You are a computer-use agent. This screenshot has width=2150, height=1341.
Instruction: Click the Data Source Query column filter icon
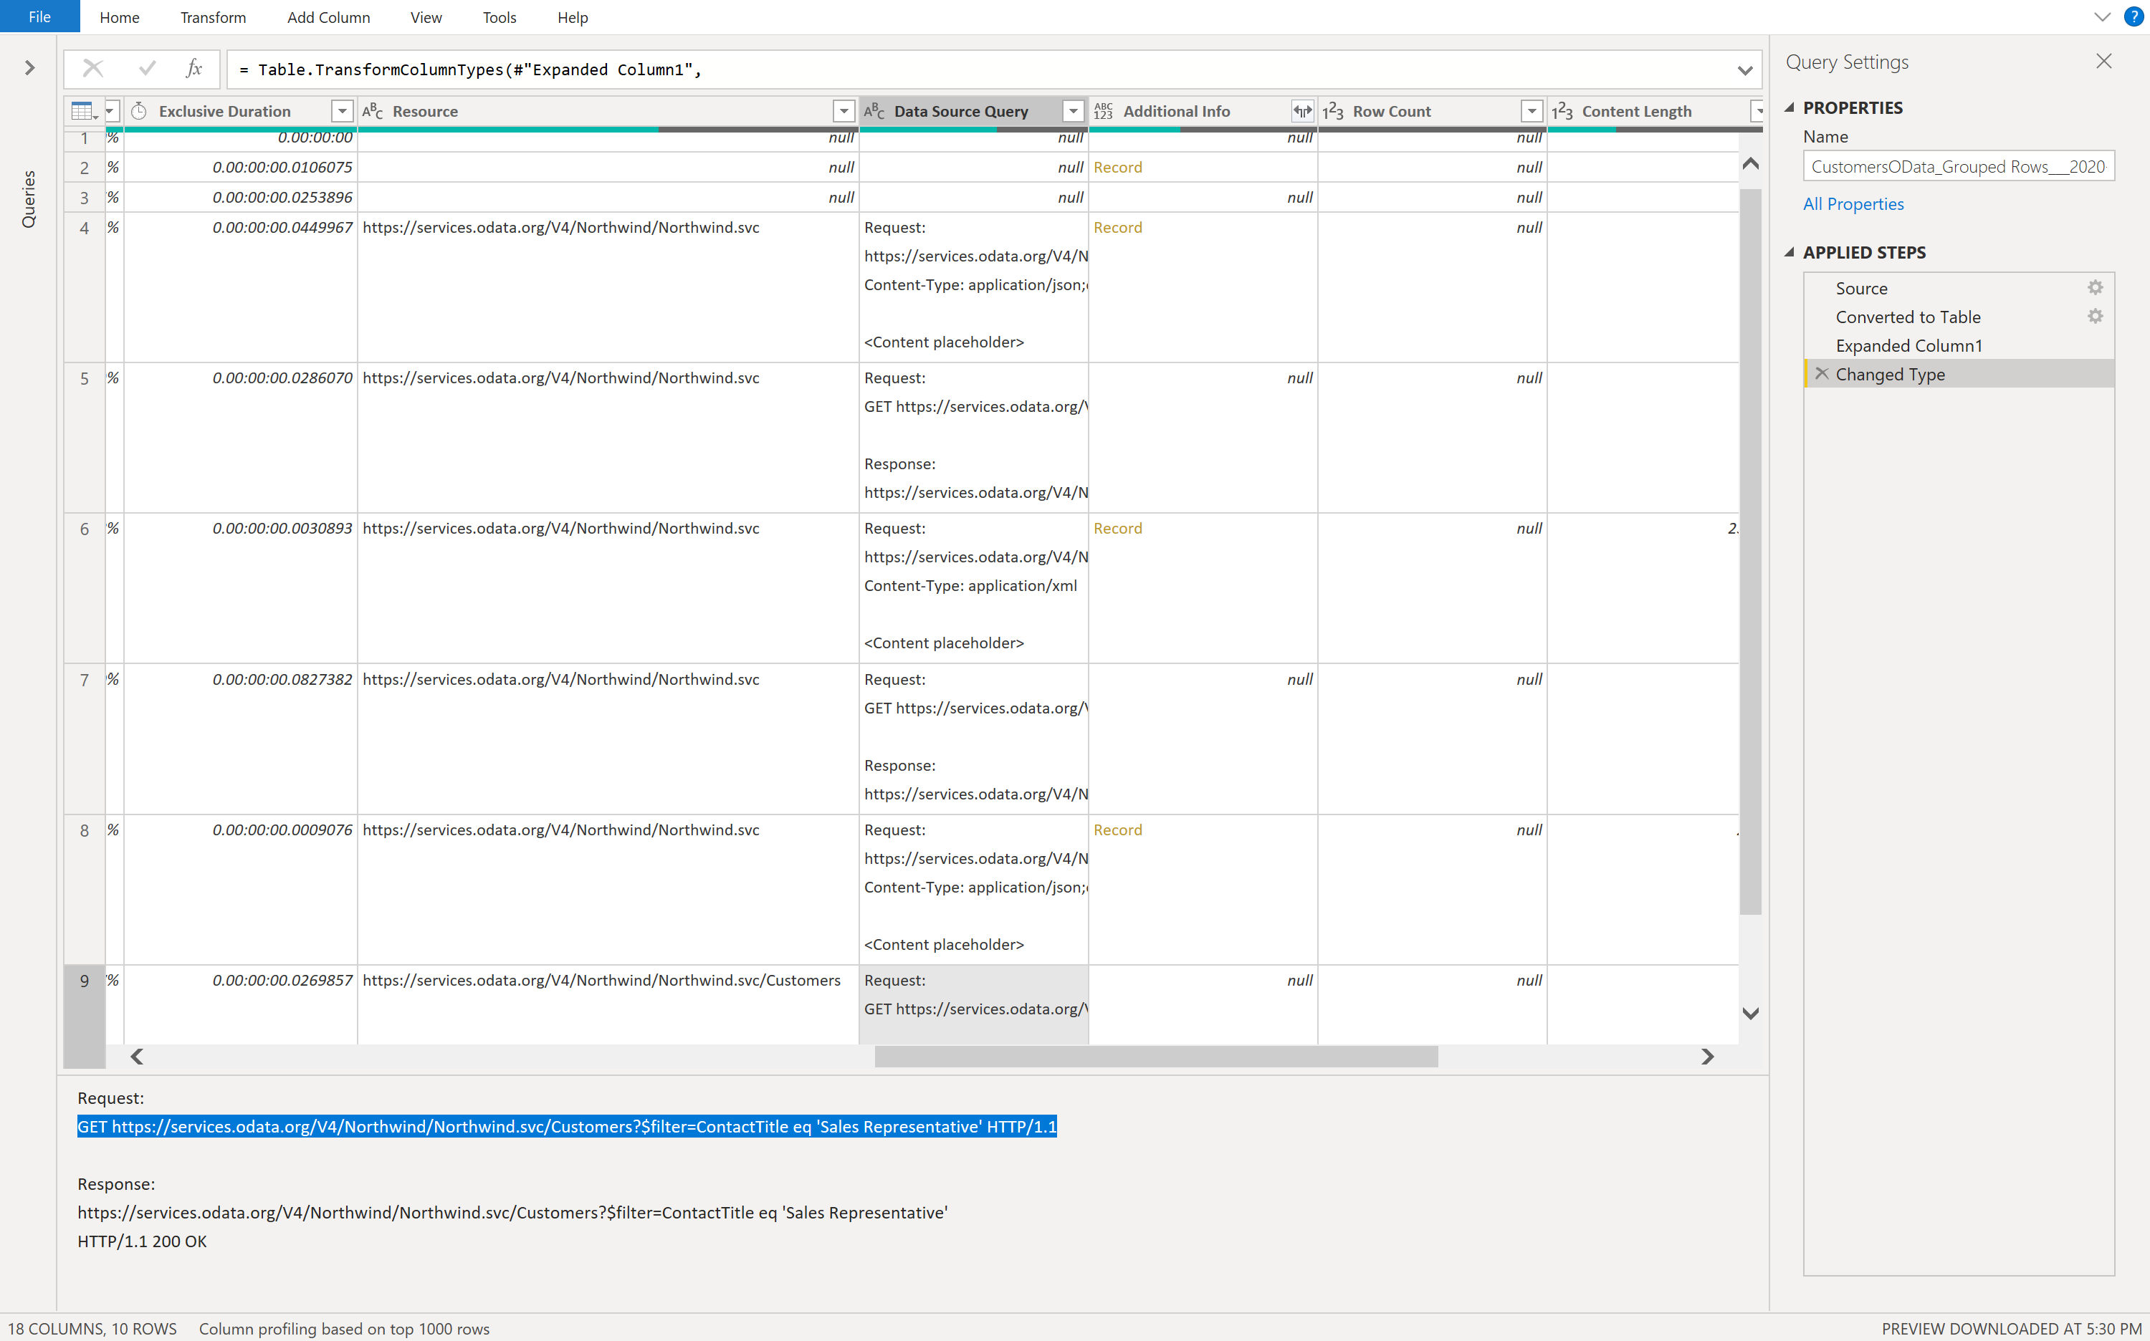coord(1074,110)
